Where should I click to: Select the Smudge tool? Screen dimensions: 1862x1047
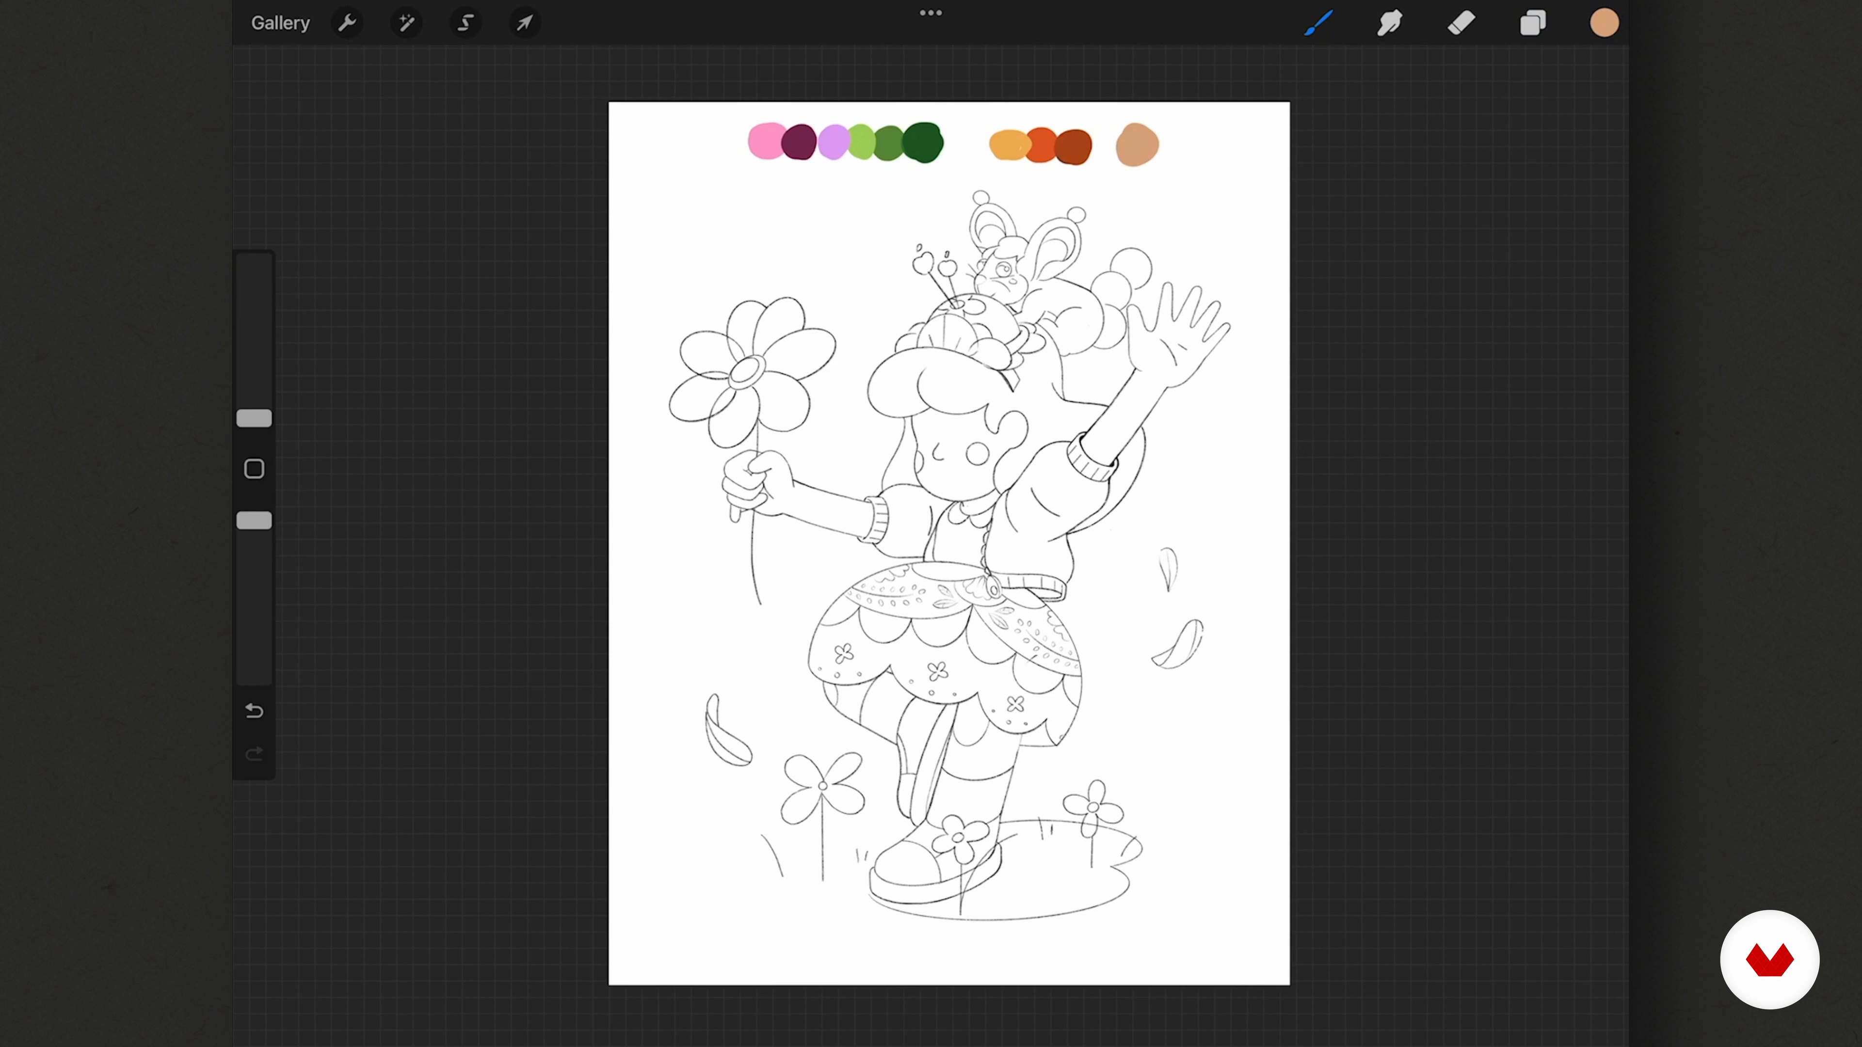(x=1389, y=23)
